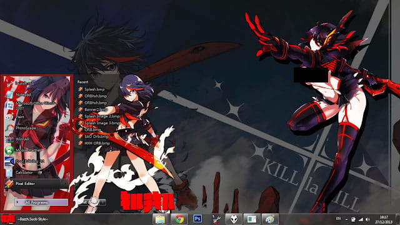
Task: Open the volume speaker tray icon
Action: coord(367,219)
